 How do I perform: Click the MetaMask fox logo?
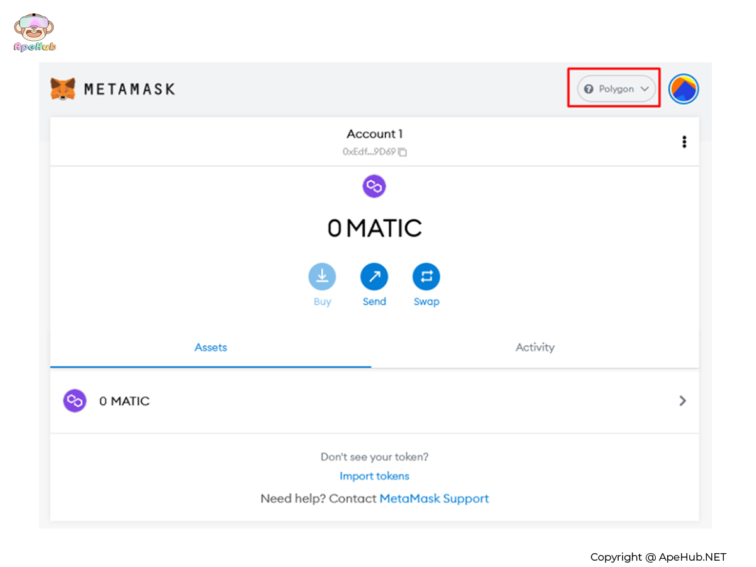[63, 89]
